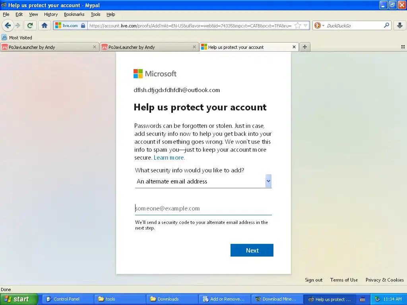This screenshot has height=305, width=407.
Task: Open the Help menu
Action: pyautogui.click(x=111, y=14)
